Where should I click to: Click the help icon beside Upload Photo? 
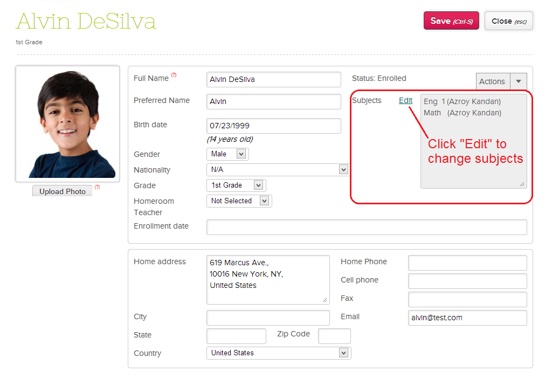pyautogui.click(x=98, y=188)
